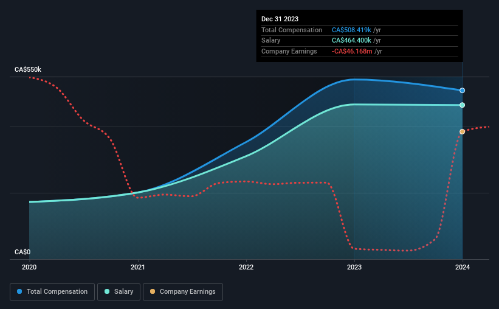Toggle the Total Compensation legend button
499x309 pixels.
tap(52, 292)
